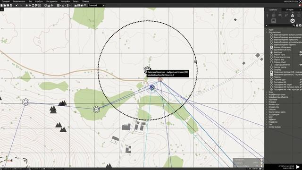This screenshot has height=170, width=302.
Task: Switch to the История tab
Action: pyautogui.click(x=290, y=9)
